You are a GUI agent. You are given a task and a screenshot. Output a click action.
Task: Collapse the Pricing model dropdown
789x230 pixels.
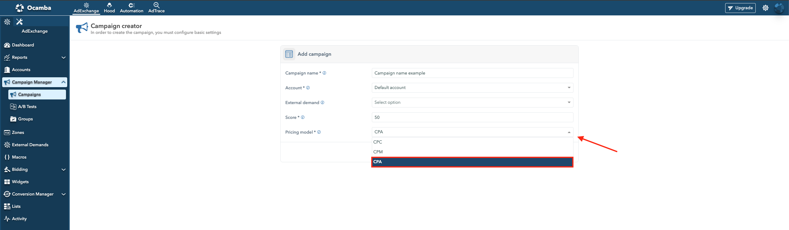click(569, 132)
